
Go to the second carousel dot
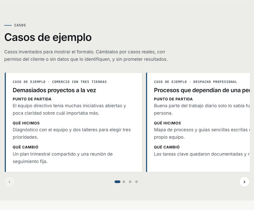(x=124, y=182)
